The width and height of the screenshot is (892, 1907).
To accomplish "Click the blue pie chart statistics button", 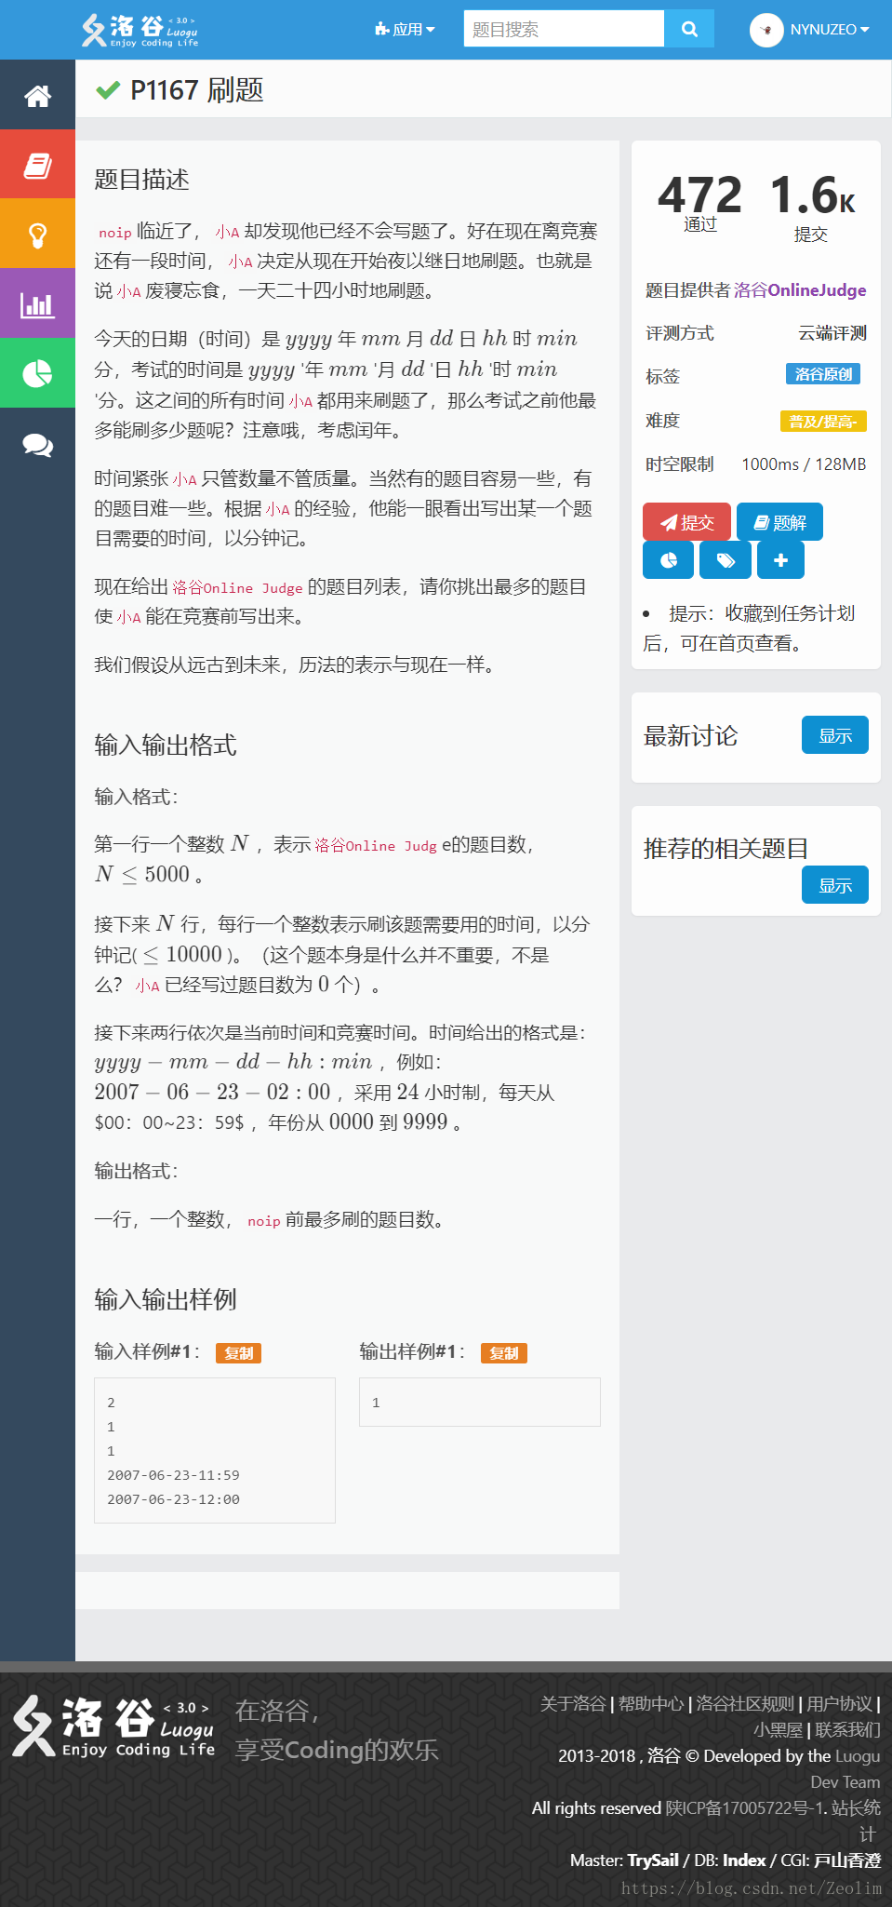I will (668, 560).
